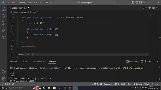The image size is (161, 90).
Task: Click the debug launch icon in status bar
Action: coord(13,84)
